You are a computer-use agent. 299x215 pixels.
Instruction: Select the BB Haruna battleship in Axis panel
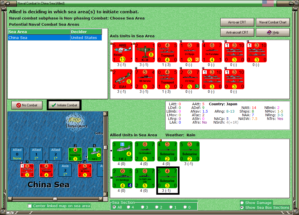[x=145, y=79]
